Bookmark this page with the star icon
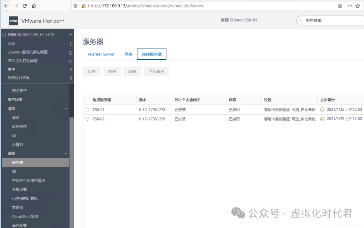Image resolution: width=364 pixels, height=228 pixels. [358, 6]
